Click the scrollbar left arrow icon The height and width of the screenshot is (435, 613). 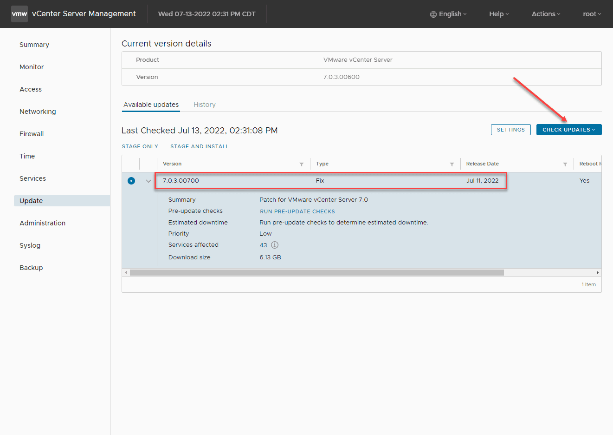pyautogui.click(x=126, y=273)
